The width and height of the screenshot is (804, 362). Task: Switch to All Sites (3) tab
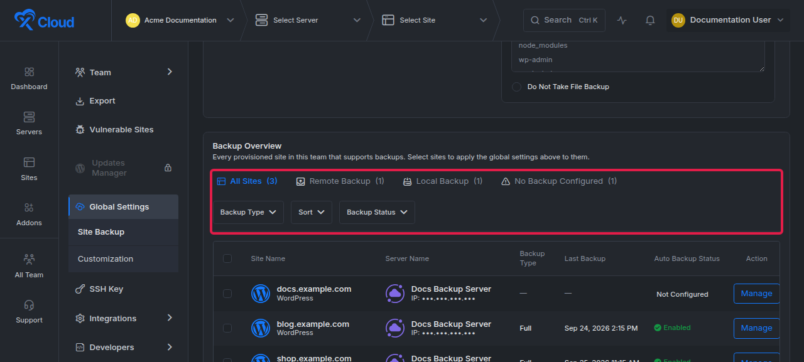pyautogui.click(x=247, y=181)
